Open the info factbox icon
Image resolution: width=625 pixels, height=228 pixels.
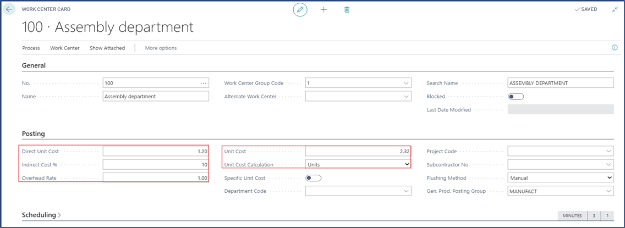pyautogui.click(x=615, y=48)
